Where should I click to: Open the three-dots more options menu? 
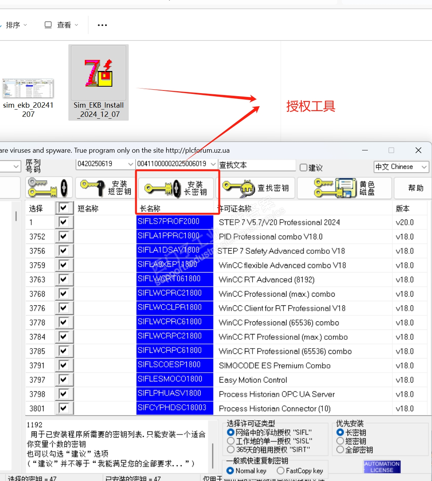102,25
